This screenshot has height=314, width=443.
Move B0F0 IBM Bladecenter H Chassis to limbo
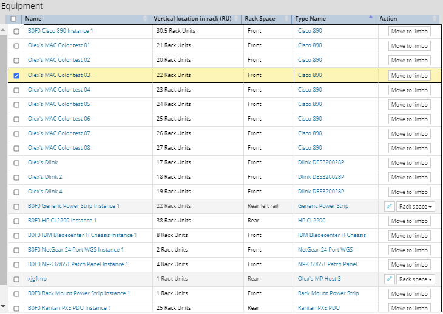click(x=410, y=235)
